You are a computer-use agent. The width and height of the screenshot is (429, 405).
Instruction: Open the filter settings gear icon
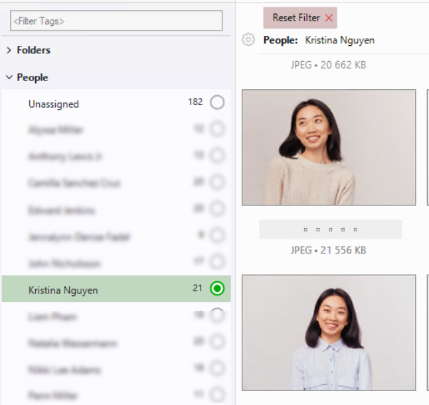[248, 40]
